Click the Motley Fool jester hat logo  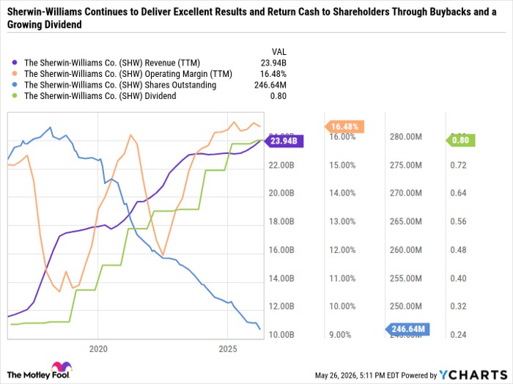[62, 367]
